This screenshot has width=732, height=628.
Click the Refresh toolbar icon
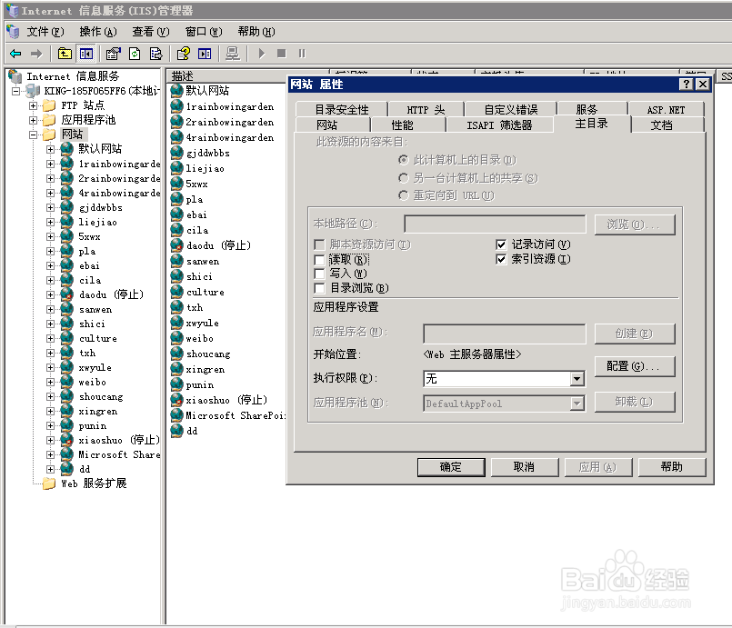pos(135,54)
